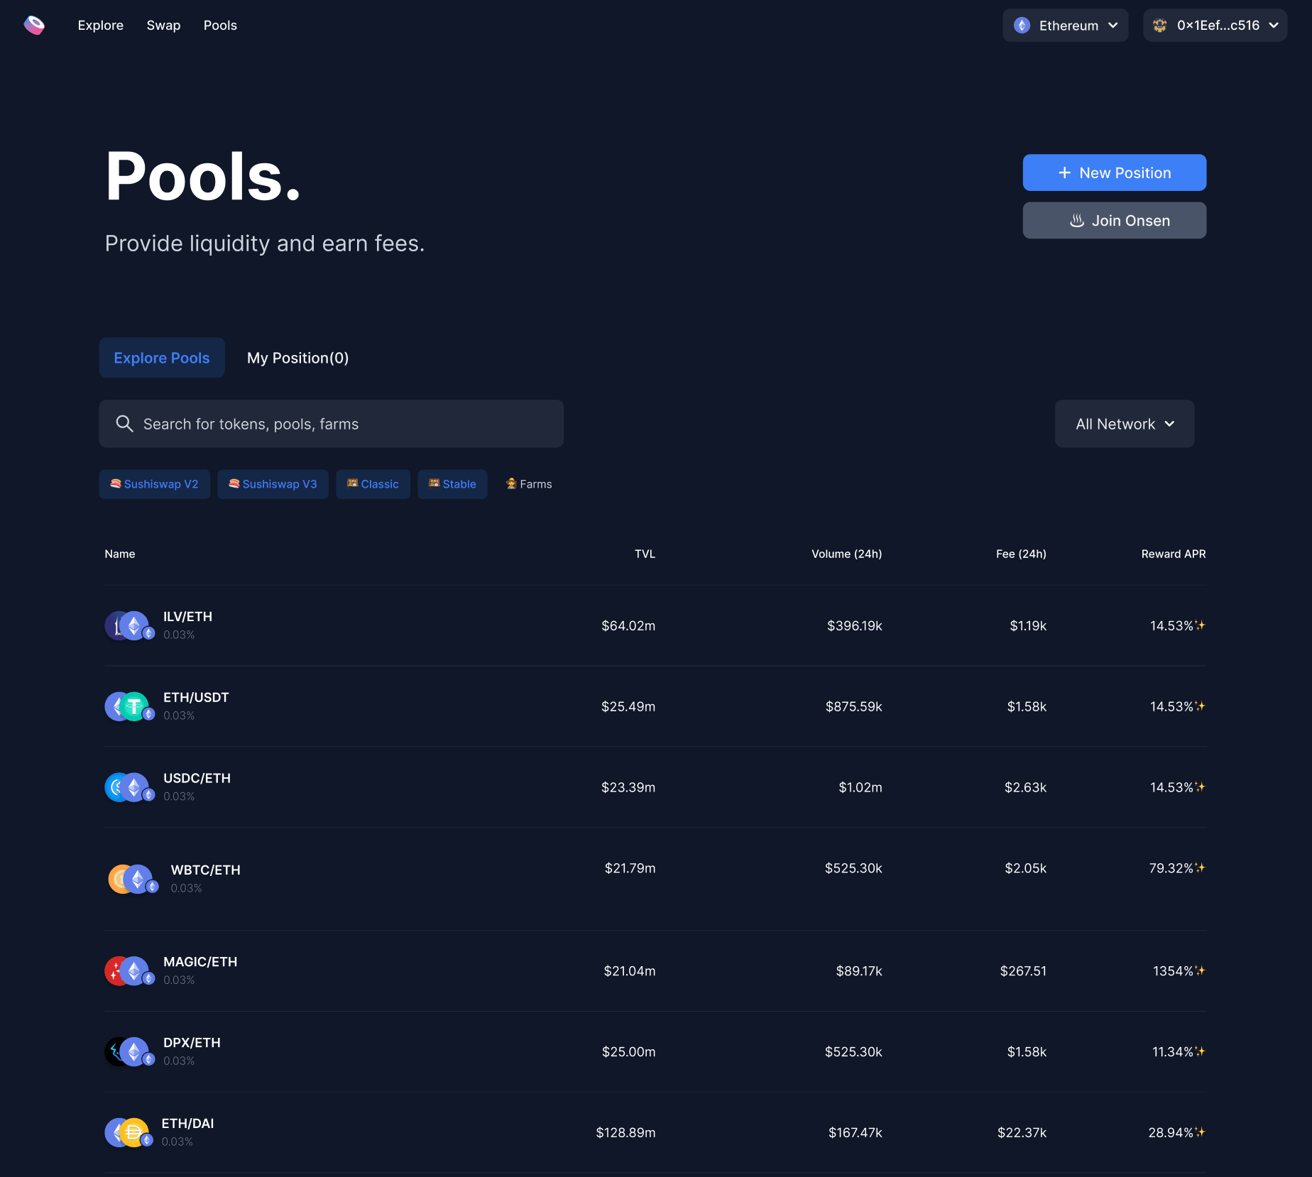
Task: Open the WBTC/ETH pool name
Action: coord(205,870)
